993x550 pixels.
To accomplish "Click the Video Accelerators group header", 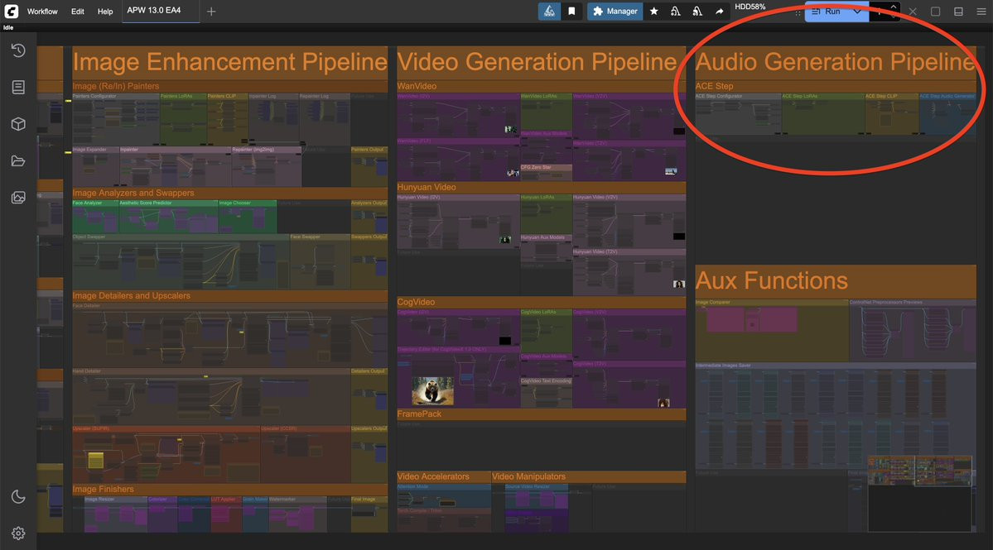I will (x=433, y=476).
